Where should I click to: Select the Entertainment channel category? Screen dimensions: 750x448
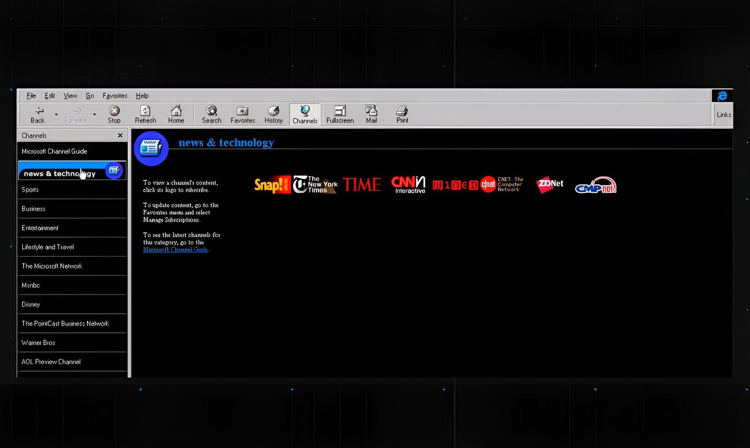click(72, 228)
